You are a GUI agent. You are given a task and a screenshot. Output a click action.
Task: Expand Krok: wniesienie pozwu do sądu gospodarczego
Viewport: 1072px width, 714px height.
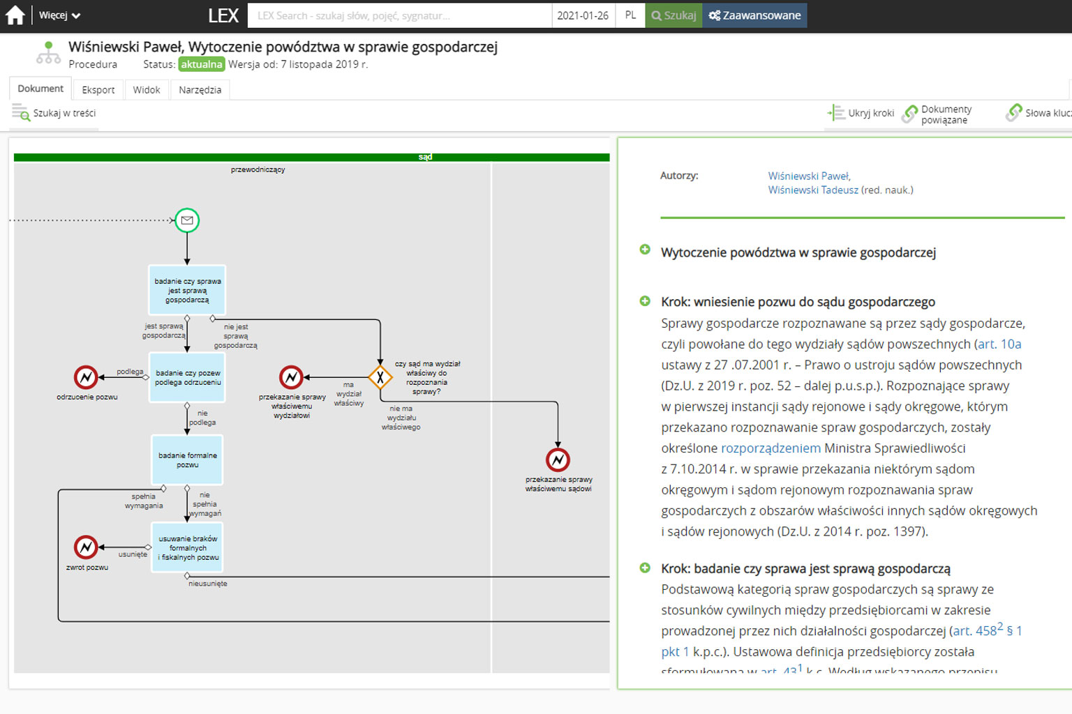coord(645,301)
